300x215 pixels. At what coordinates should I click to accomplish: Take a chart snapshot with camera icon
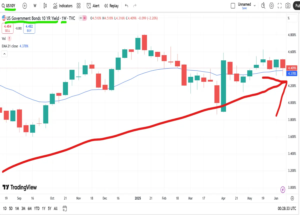(x=288, y=6)
